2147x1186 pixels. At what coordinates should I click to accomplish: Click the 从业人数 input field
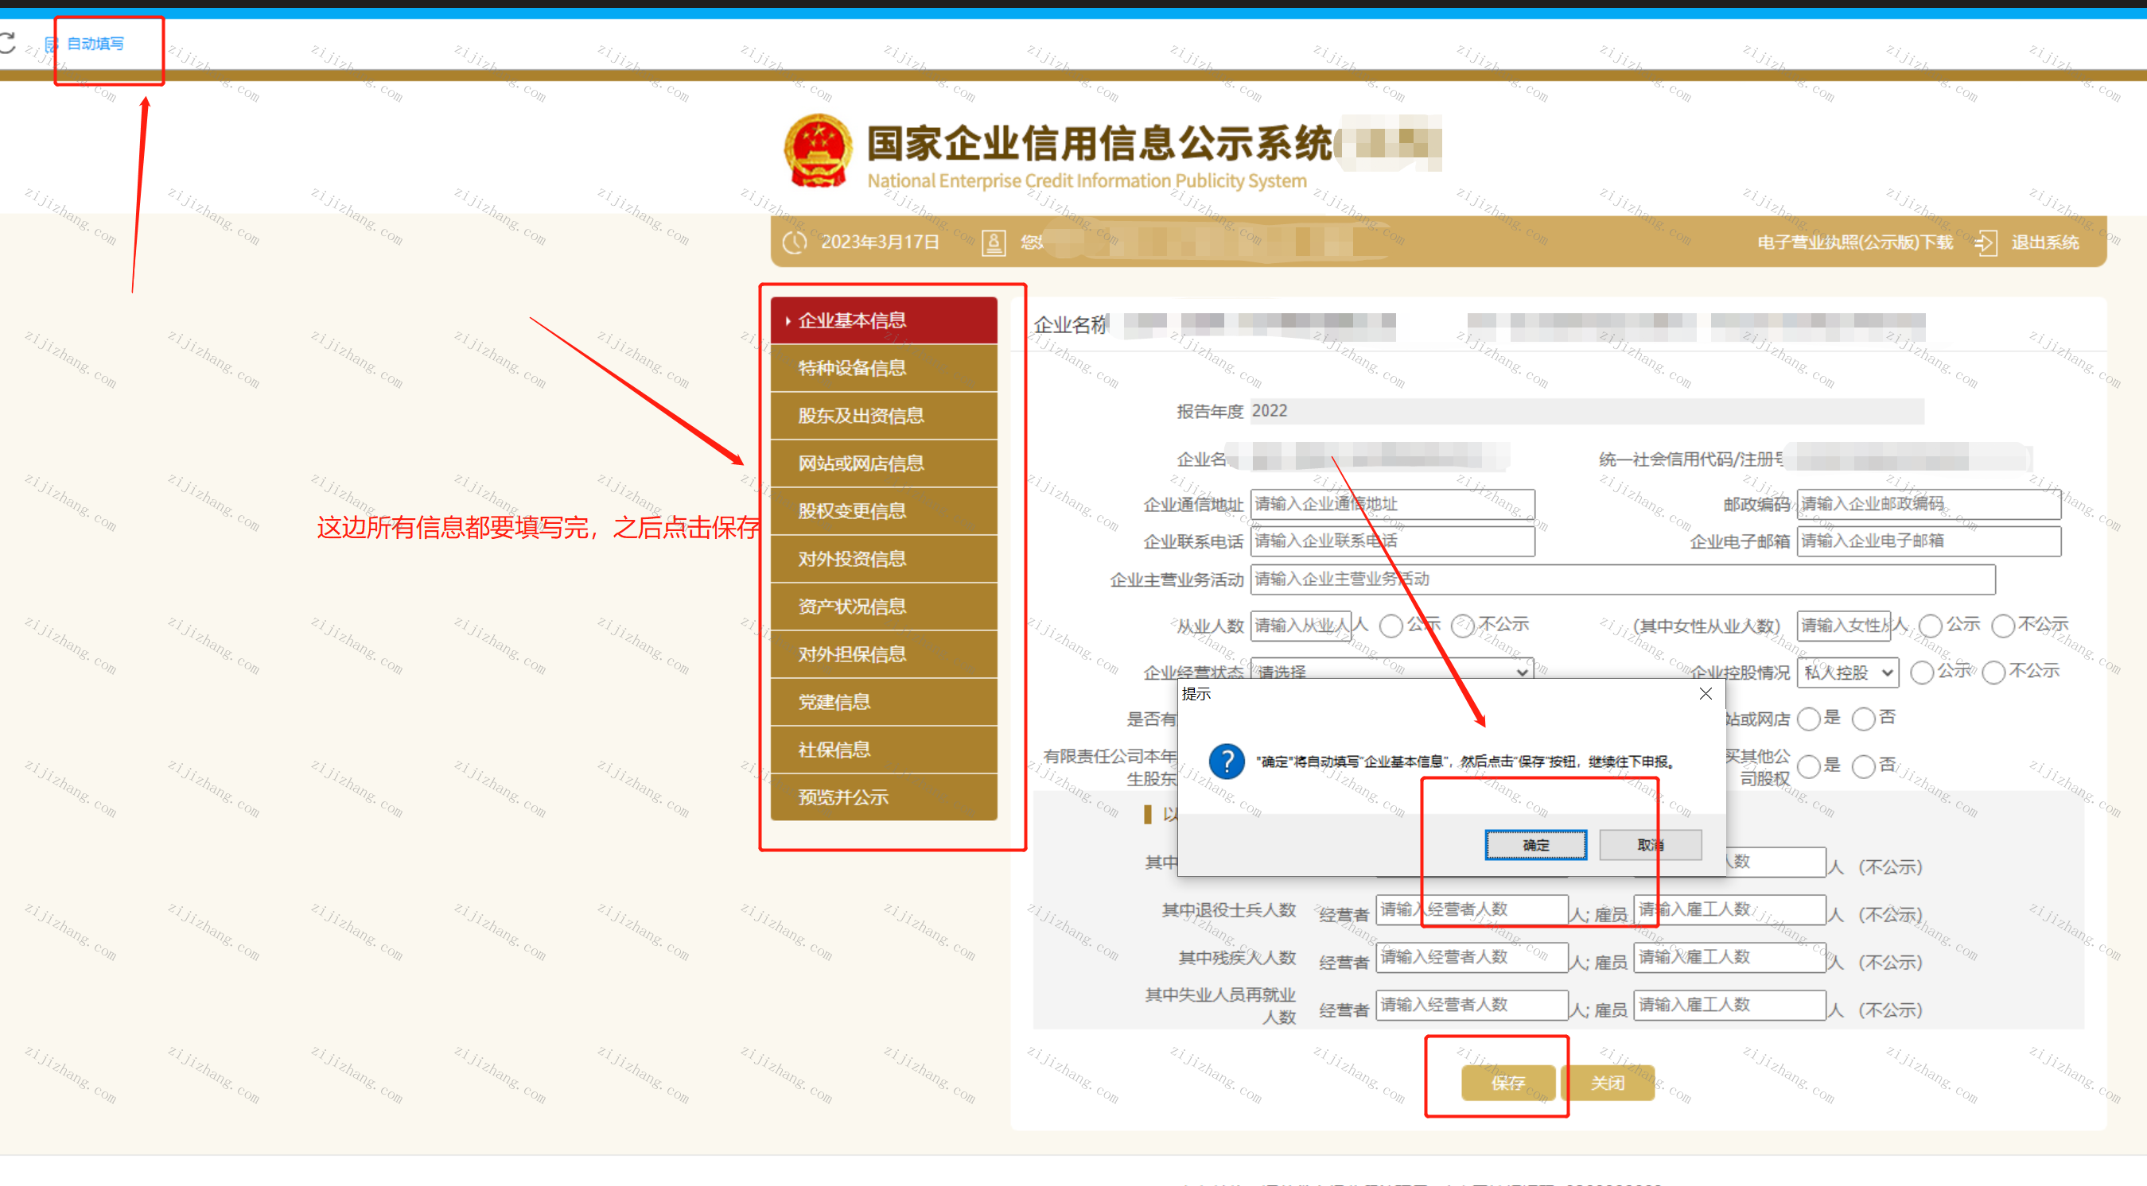pos(1300,626)
